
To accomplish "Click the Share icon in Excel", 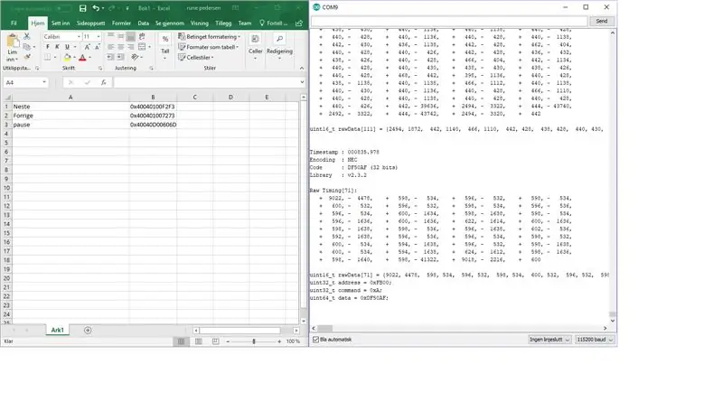I will click(299, 23).
